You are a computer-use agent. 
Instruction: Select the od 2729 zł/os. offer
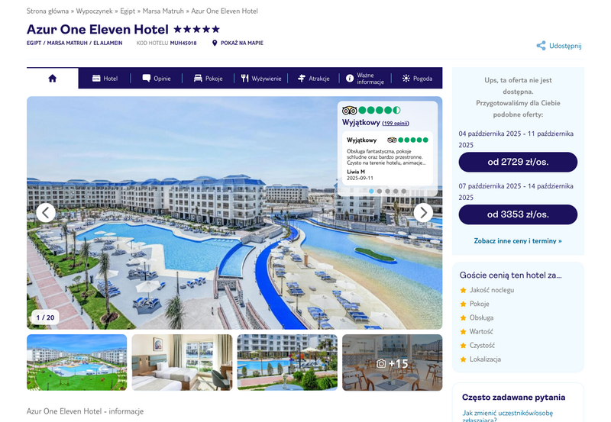pyautogui.click(x=518, y=162)
